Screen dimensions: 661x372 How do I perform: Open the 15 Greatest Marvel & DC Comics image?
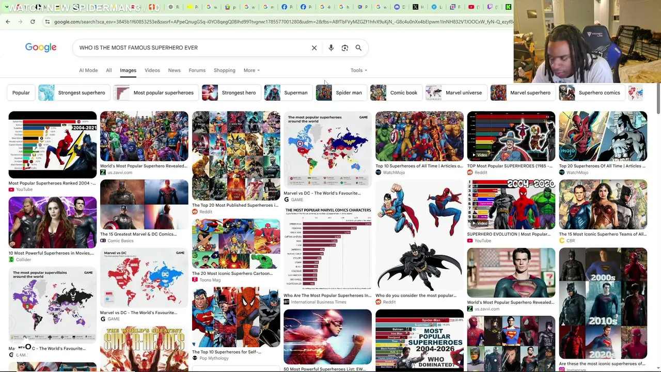[x=144, y=205]
